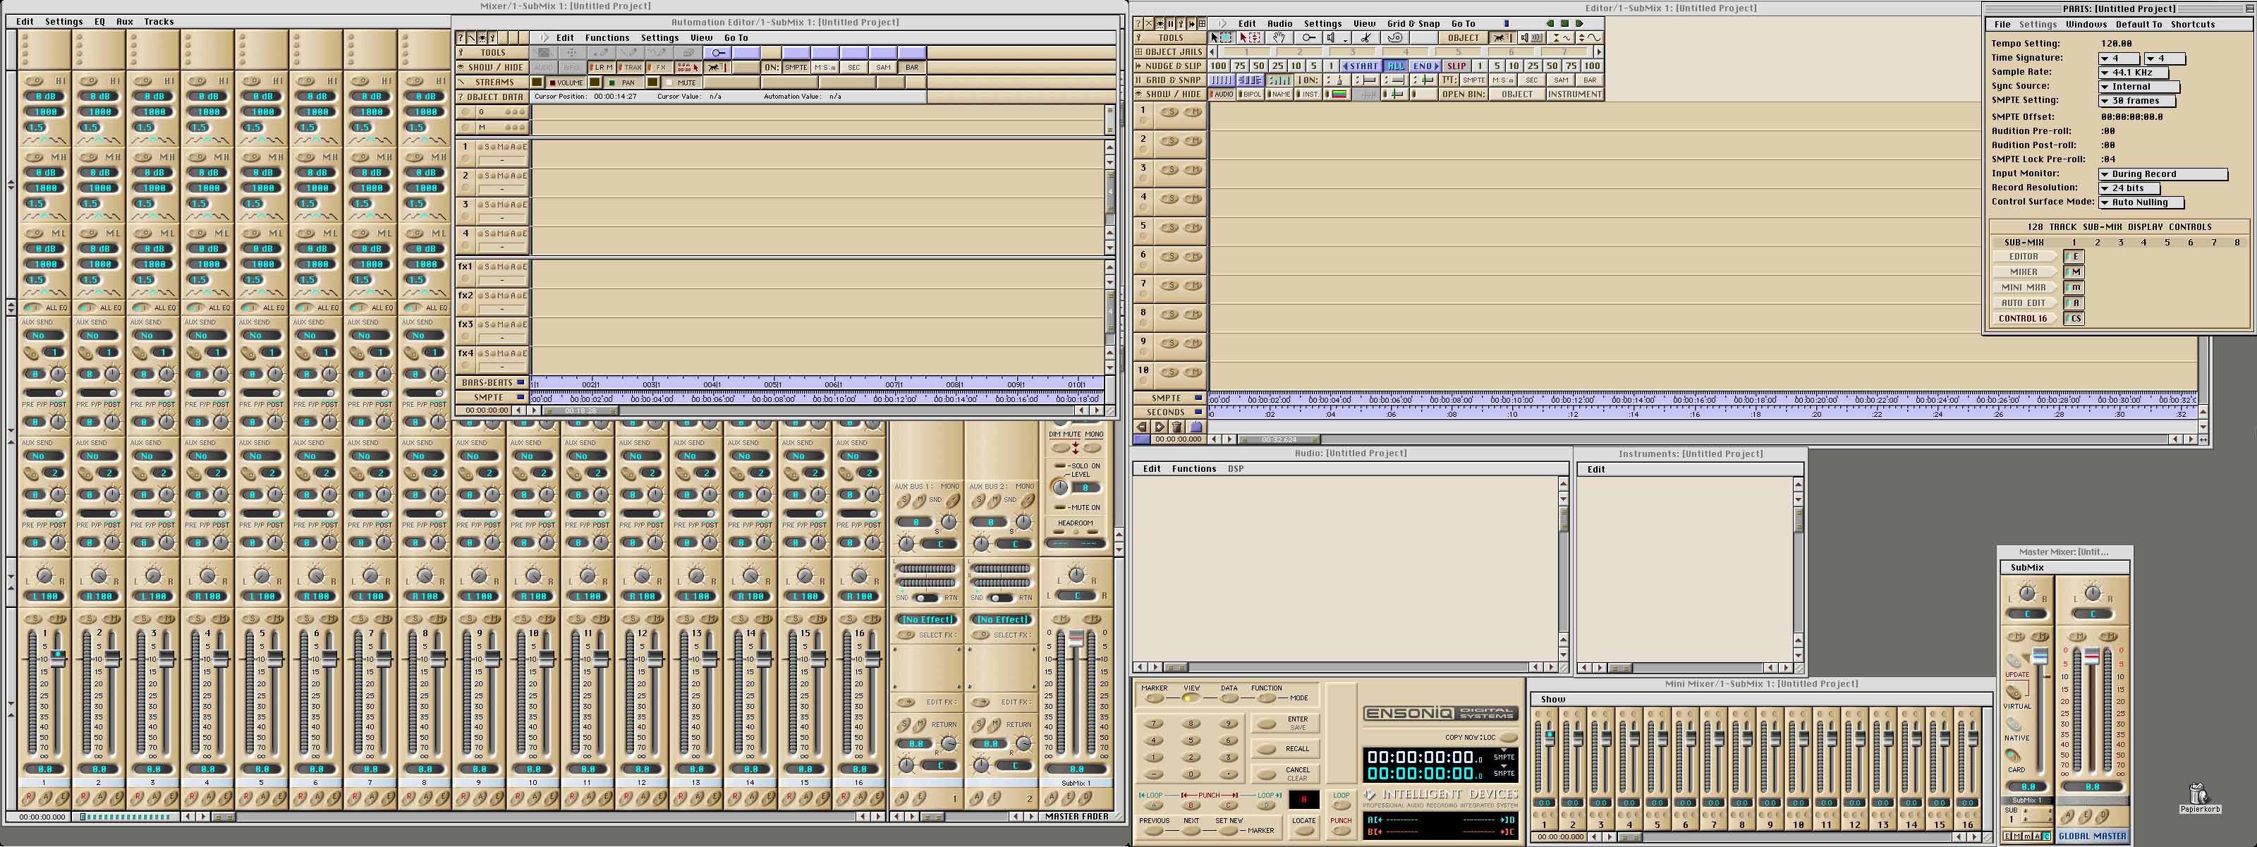Click channel 1 fader in Mini Mixer
The height and width of the screenshot is (847, 2257).
point(1549,738)
